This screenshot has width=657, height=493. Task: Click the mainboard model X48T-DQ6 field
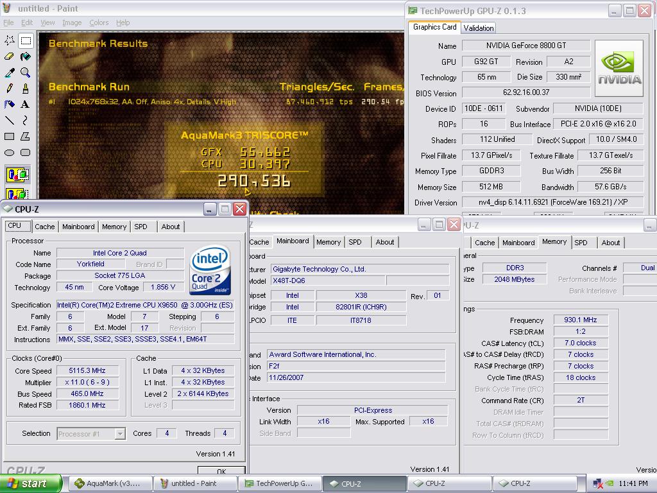328,281
